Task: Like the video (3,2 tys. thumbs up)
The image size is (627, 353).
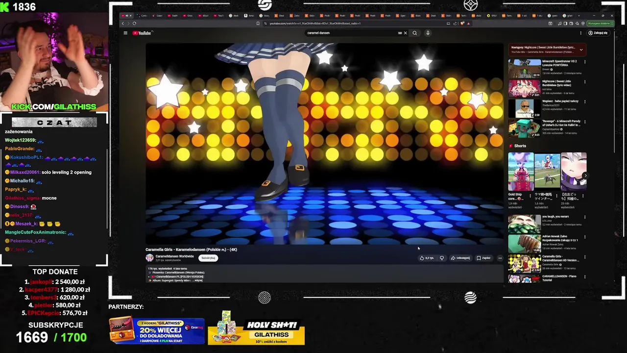Action: [x=427, y=258]
